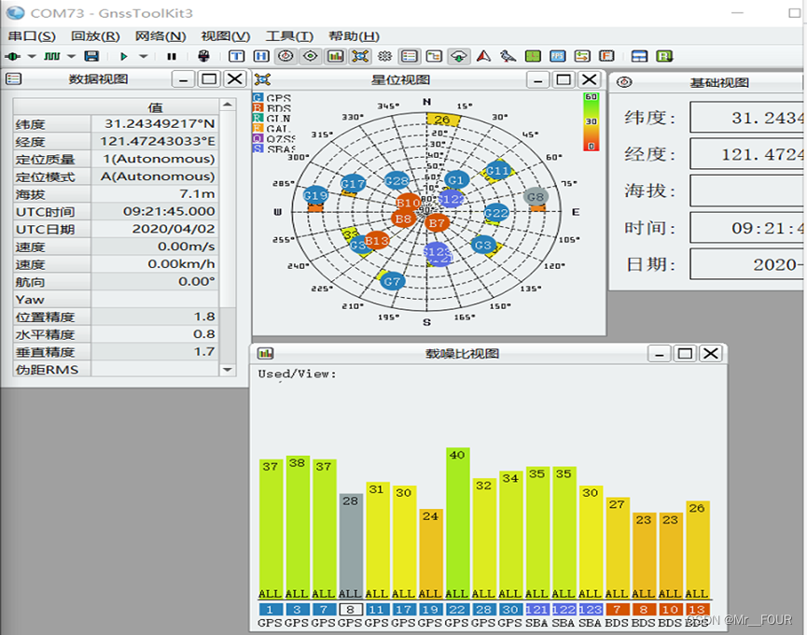Image resolution: width=807 pixels, height=635 pixels.
Task: Click the black plug device icon
Action: (x=203, y=56)
